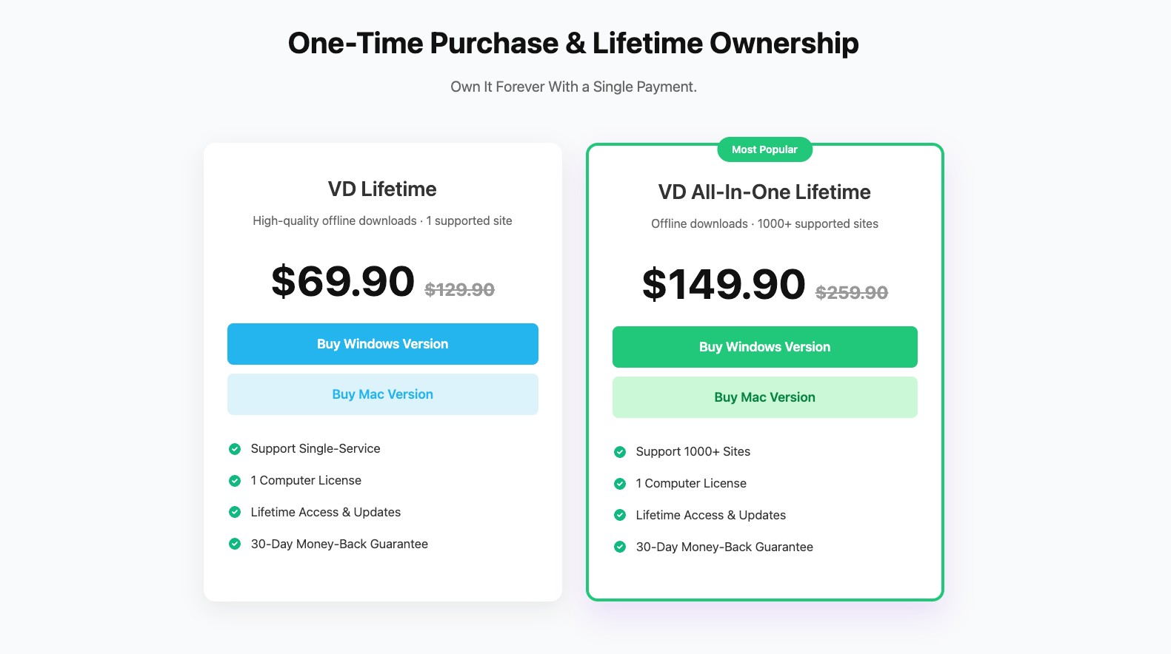1171x654 pixels.
Task: Buy Mac Version of All-In-One Lifetime
Action: tap(764, 397)
